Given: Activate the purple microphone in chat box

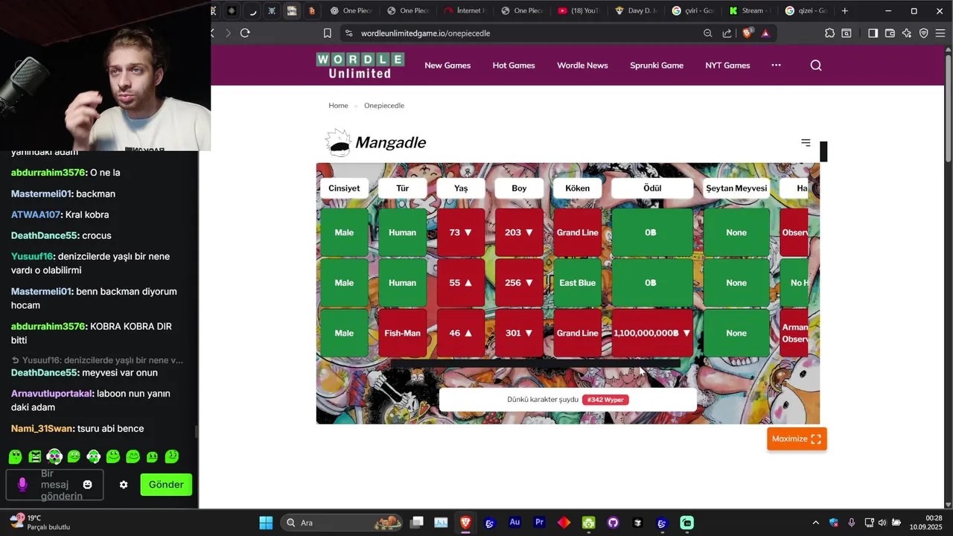Looking at the screenshot, I should coord(22,485).
